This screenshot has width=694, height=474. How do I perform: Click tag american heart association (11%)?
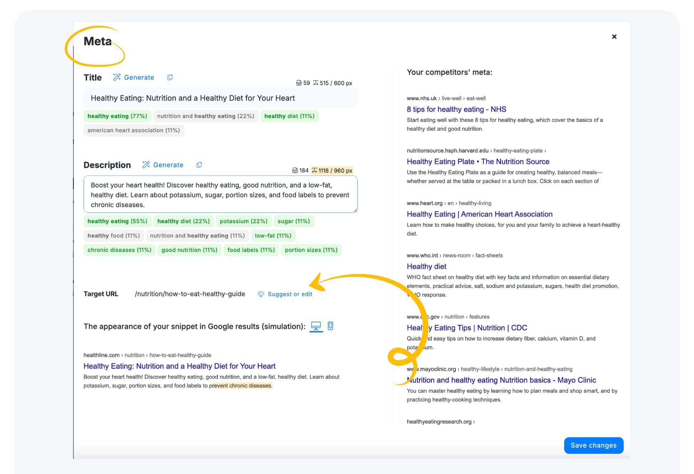(134, 131)
